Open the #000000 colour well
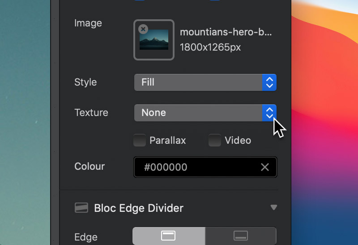 pyautogui.click(x=205, y=167)
